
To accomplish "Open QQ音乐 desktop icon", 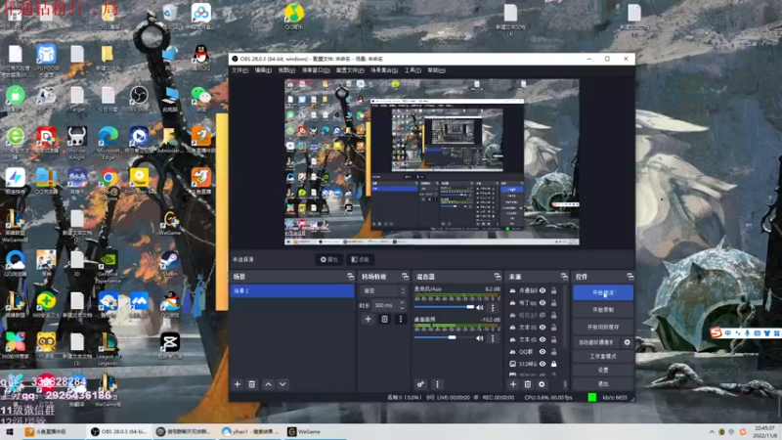I will [x=294, y=17].
